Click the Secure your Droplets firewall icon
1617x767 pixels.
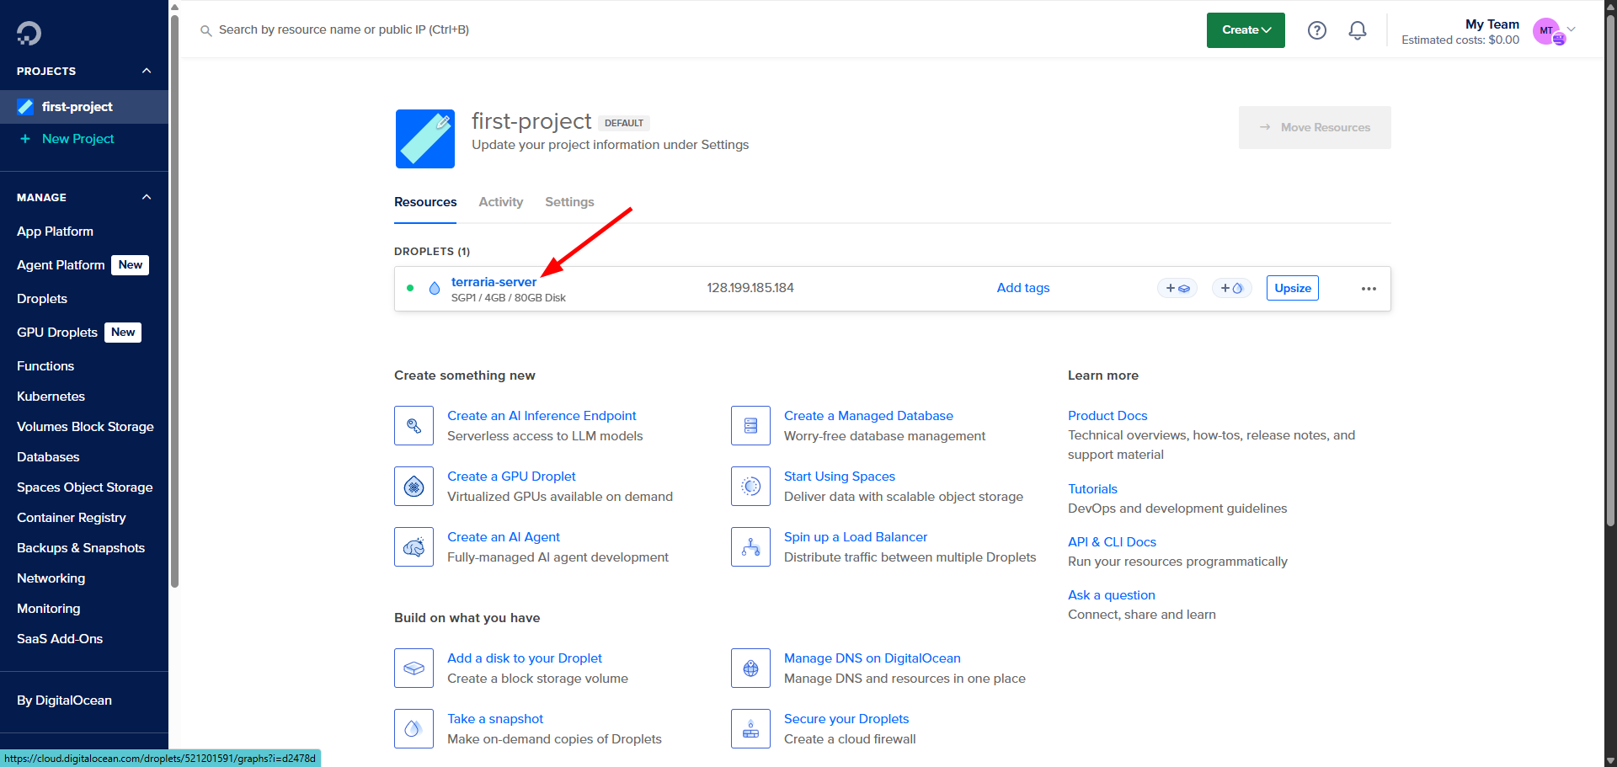750,728
